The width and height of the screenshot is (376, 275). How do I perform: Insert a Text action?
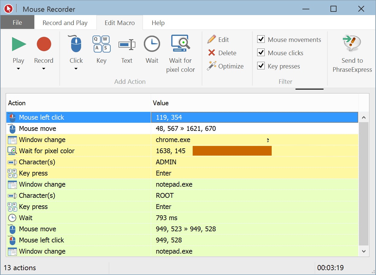127,44
